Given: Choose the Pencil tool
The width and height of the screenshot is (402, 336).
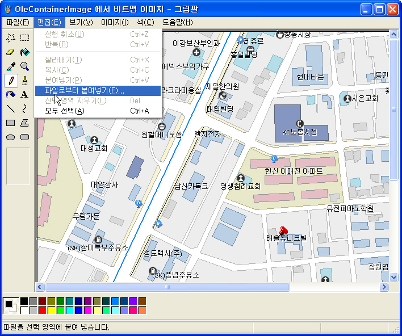Looking at the screenshot, I should 11,81.
